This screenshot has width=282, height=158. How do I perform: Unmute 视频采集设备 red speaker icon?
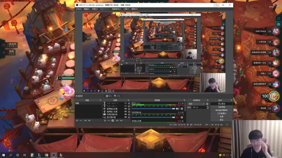click(178, 117)
